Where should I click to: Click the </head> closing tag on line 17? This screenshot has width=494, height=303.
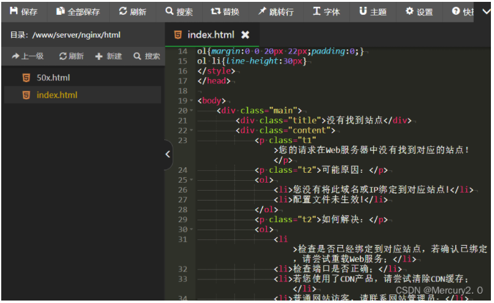(x=214, y=81)
